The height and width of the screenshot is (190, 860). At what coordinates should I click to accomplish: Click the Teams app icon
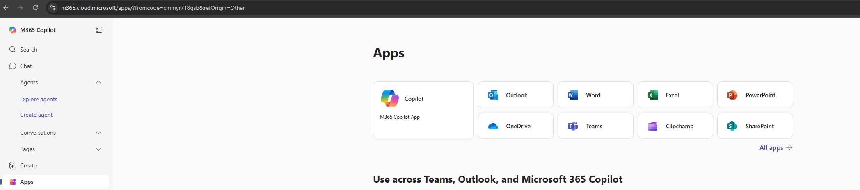click(573, 126)
